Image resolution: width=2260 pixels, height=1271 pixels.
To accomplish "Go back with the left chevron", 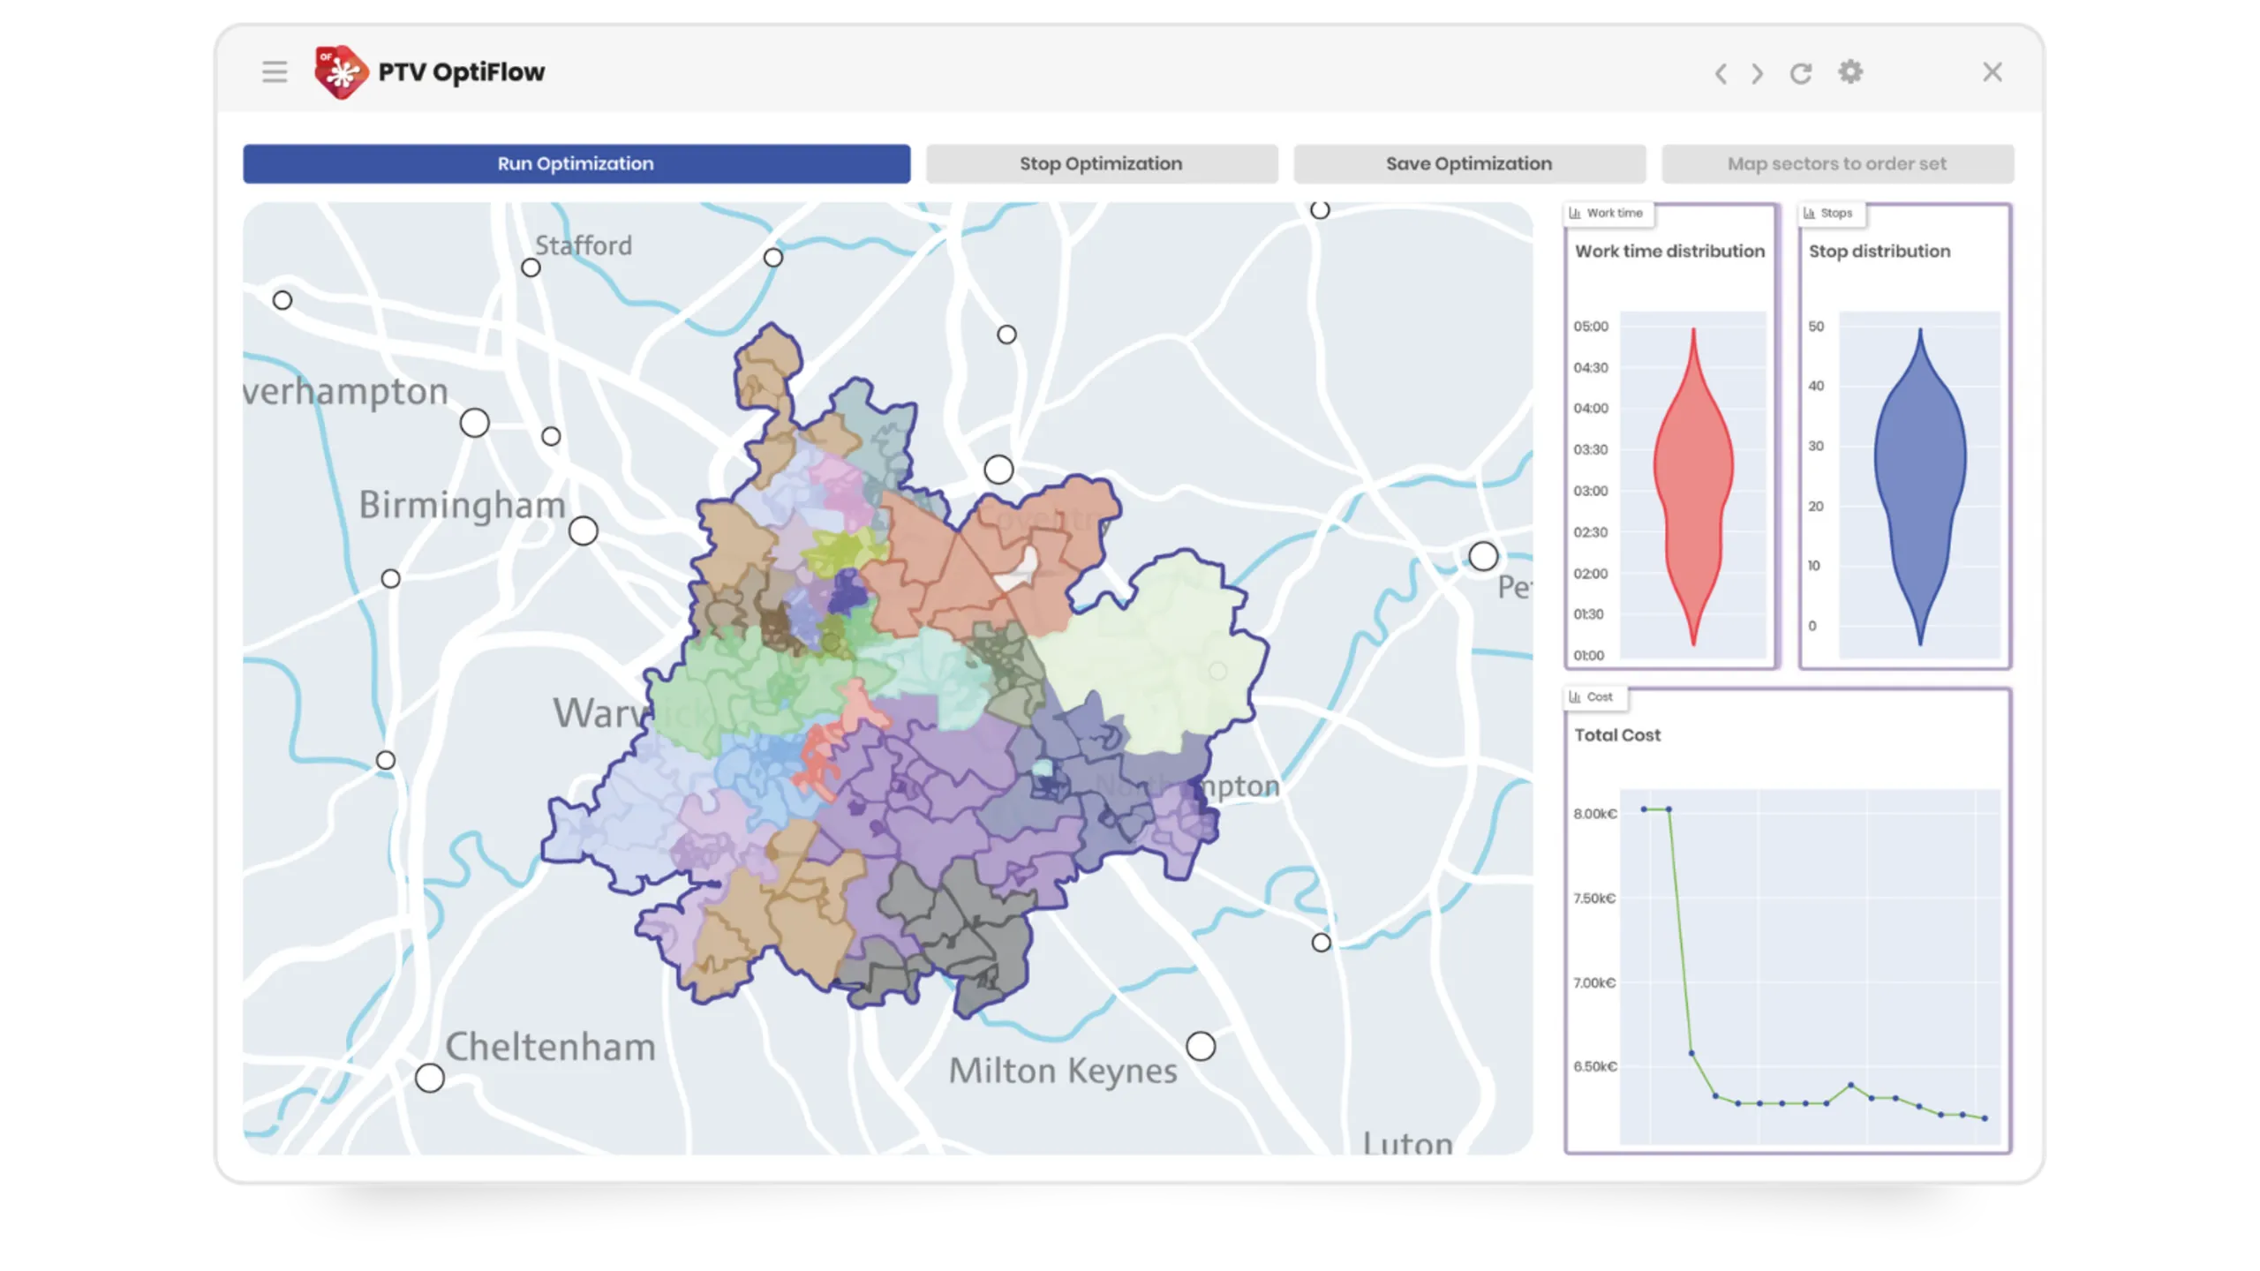I will click(x=1720, y=72).
